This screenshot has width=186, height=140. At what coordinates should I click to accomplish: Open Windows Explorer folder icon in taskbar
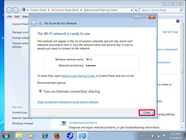click(x=19, y=136)
